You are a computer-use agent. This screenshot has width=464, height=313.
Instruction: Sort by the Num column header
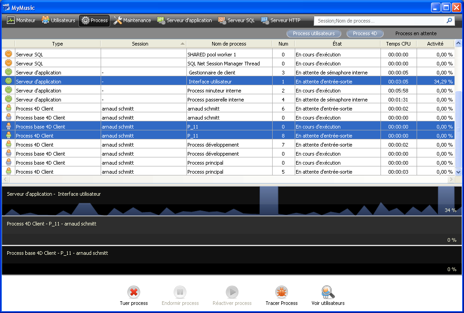[283, 44]
